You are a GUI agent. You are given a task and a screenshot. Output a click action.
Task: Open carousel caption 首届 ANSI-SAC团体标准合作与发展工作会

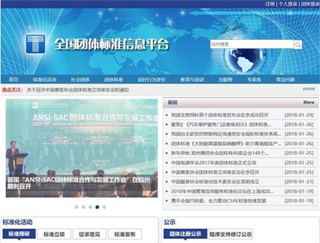(x=78, y=183)
